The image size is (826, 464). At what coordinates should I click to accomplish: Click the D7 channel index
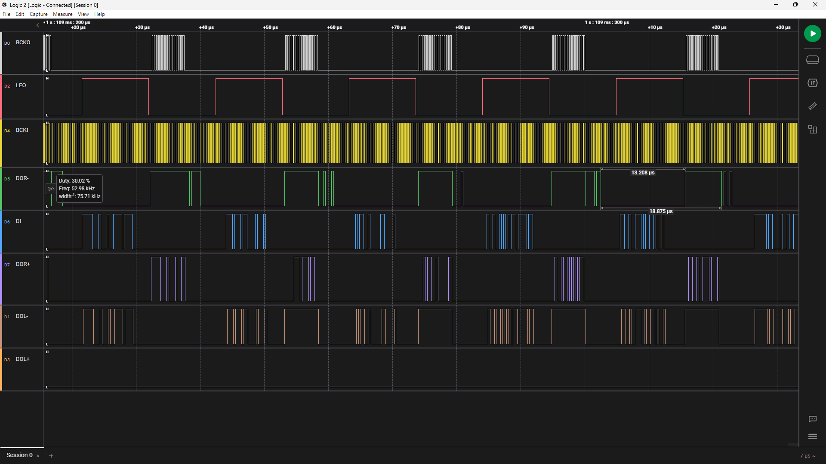[x=7, y=265]
